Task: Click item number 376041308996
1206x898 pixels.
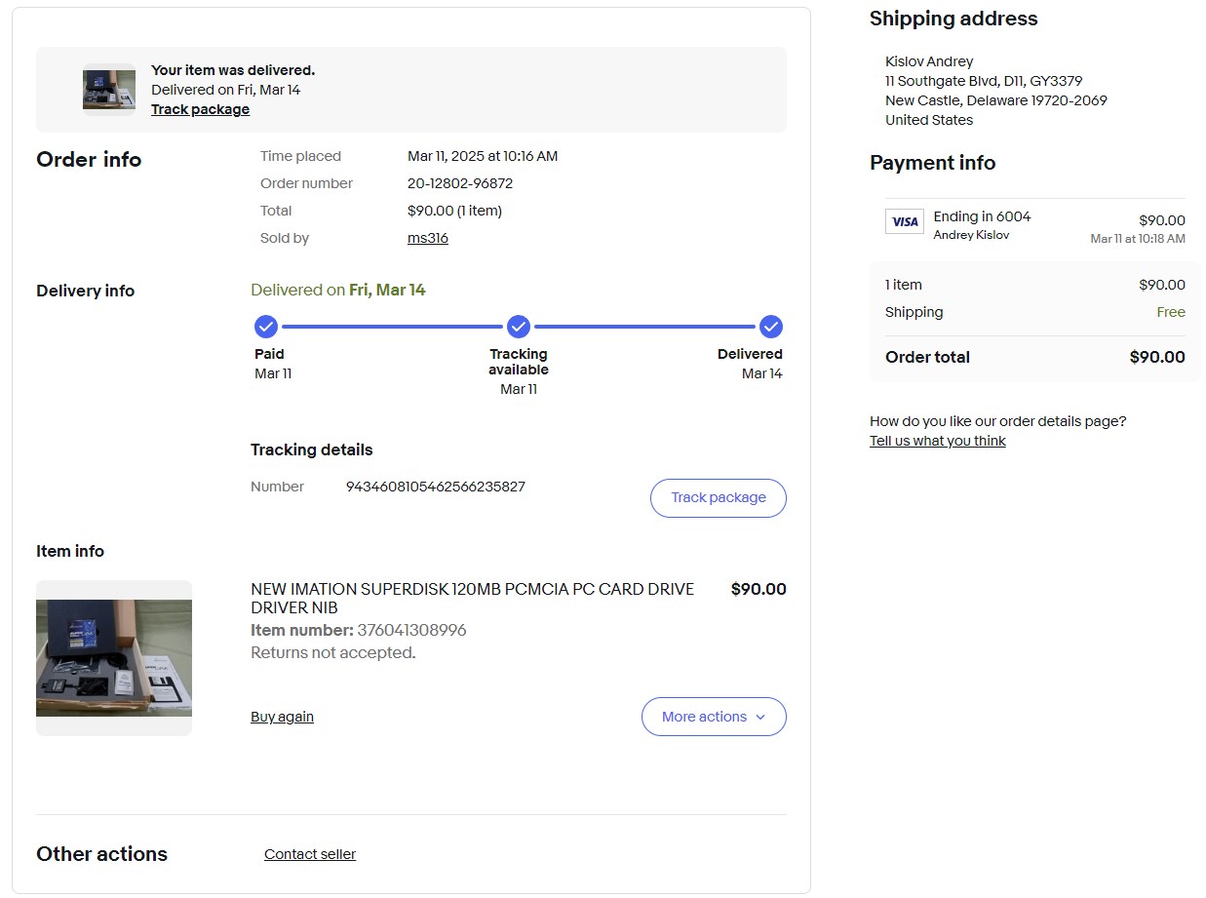Action: coord(411,630)
